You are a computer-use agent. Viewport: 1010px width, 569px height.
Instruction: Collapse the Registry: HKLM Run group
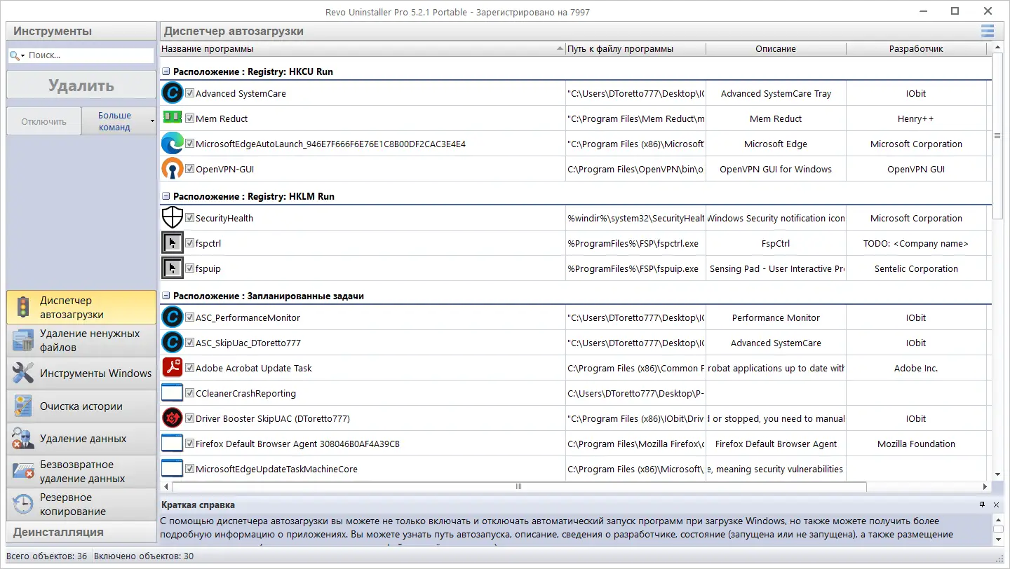[166, 196]
